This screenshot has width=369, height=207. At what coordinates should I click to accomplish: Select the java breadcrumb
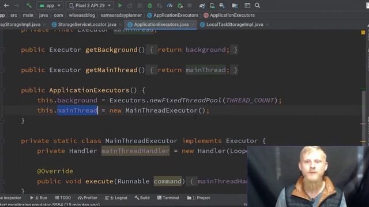pyautogui.click(x=43, y=16)
